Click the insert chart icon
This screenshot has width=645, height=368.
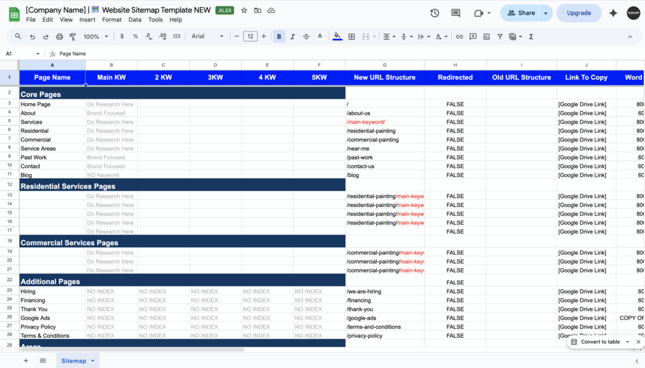coord(486,36)
